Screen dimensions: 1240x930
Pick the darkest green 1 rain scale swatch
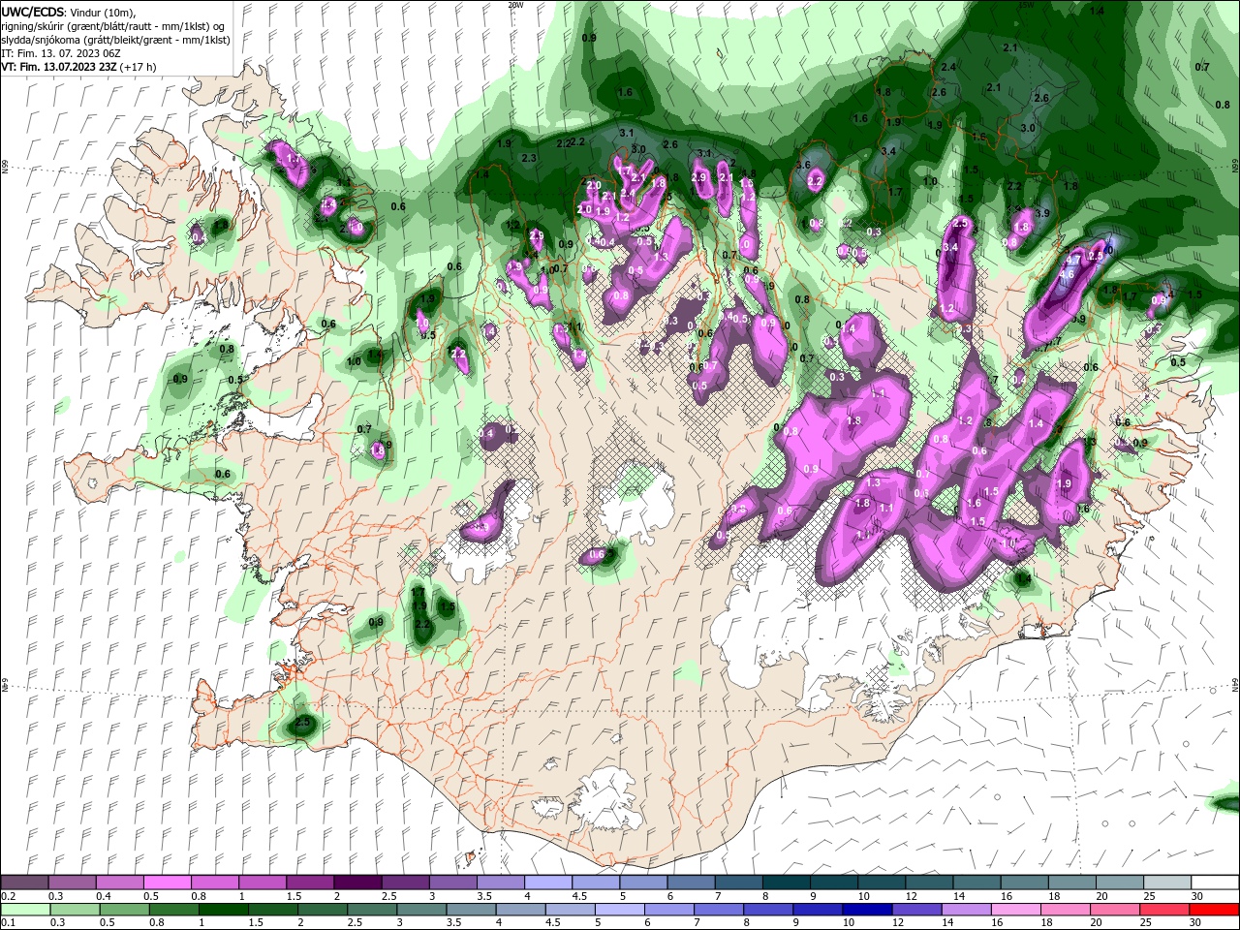pyautogui.click(x=223, y=910)
